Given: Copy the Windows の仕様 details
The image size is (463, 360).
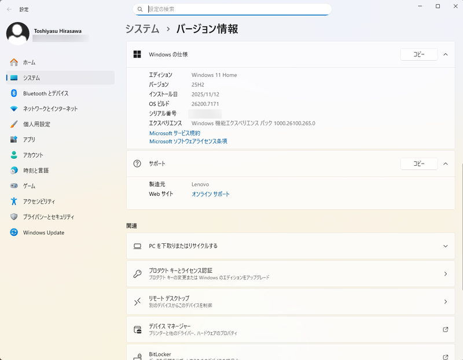Looking at the screenshot, I should pyautogui.click(x=418, y=54).
